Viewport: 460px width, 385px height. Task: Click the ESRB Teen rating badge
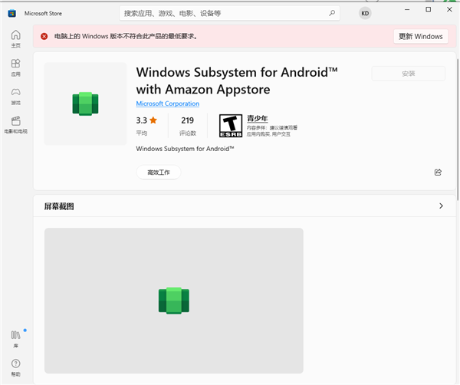230,127
